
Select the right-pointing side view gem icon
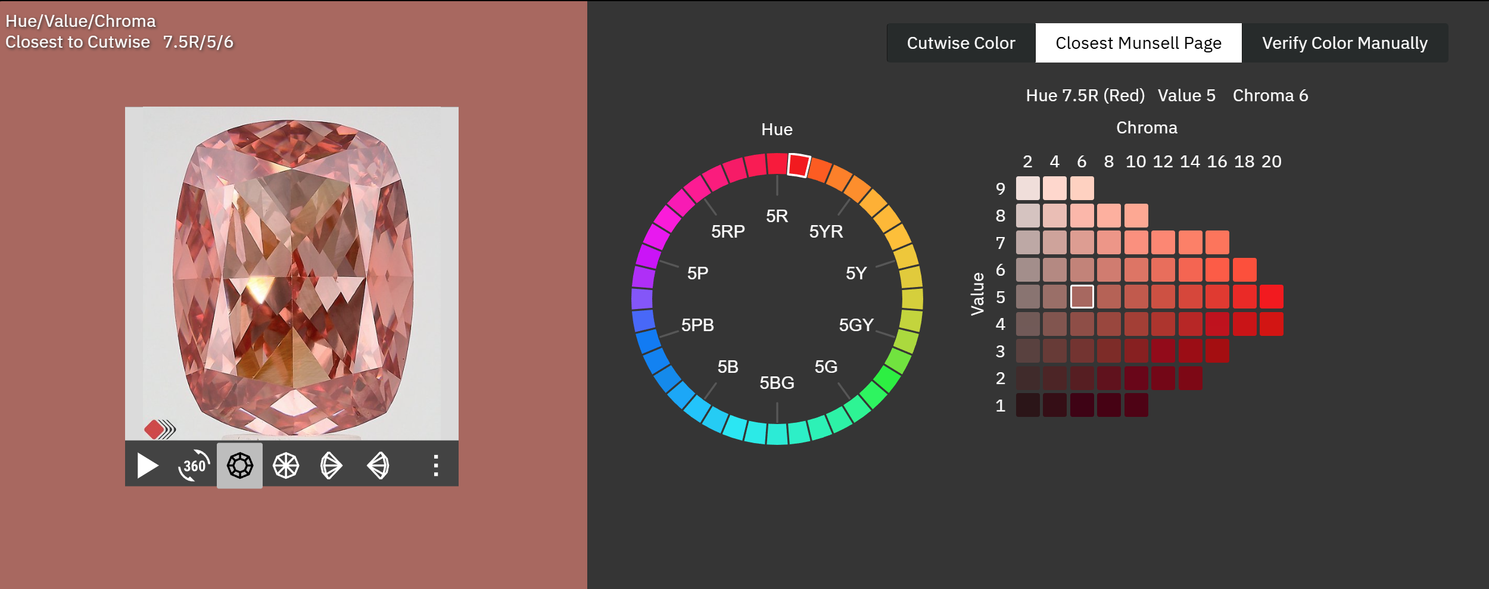tap(331, 466)
